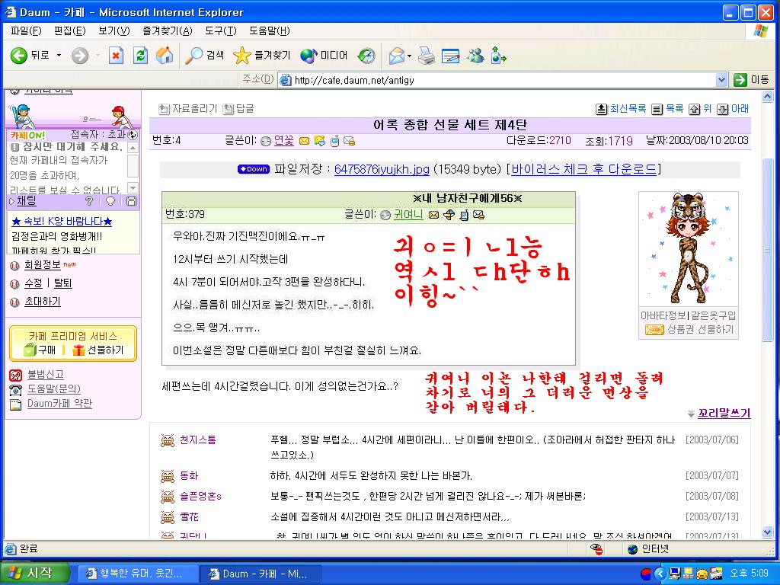Expand the 채팅 chat panel
This screenshot has width=780, height=585.
pos(27,201)
